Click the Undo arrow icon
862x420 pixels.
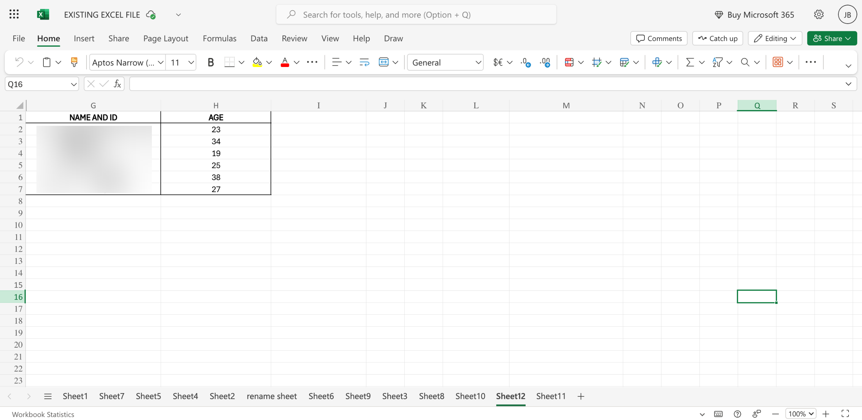click(19, 62)
